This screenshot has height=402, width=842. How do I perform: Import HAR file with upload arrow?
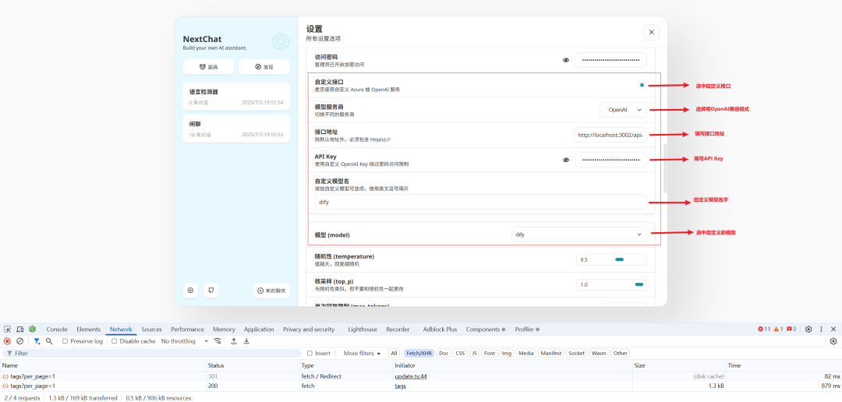[x=234, y=340]
